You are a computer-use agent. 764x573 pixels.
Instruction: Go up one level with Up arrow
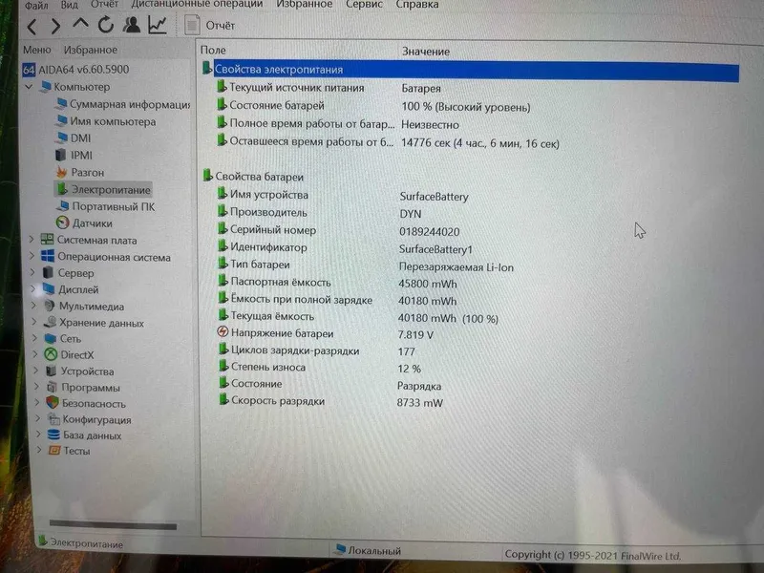coord(81,24)
